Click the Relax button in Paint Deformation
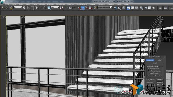Screen dimensions: 173x97 click(159, 60)
